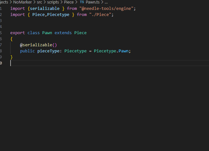209x151 pixels.
Task: Click the "./Piece" import path string
Action: coord(101,14)
